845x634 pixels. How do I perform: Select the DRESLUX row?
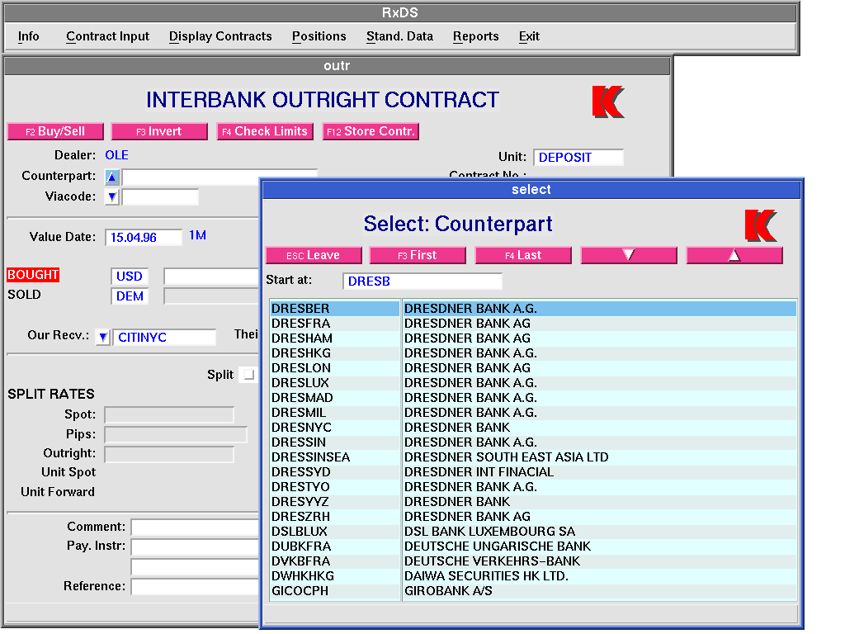tap(533, 383)
